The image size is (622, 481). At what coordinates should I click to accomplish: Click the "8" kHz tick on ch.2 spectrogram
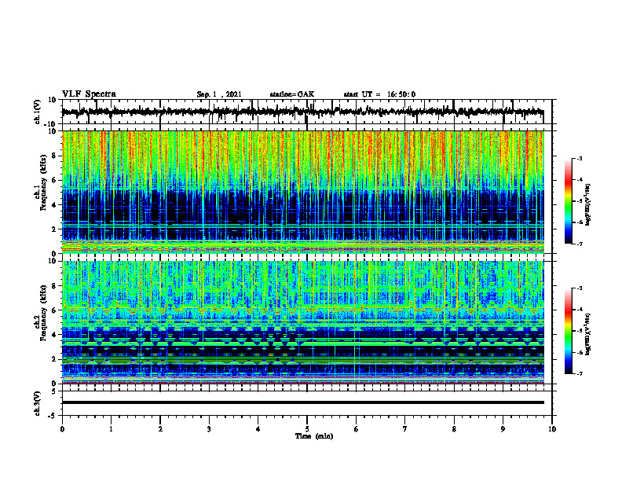(x=54, y=286)
